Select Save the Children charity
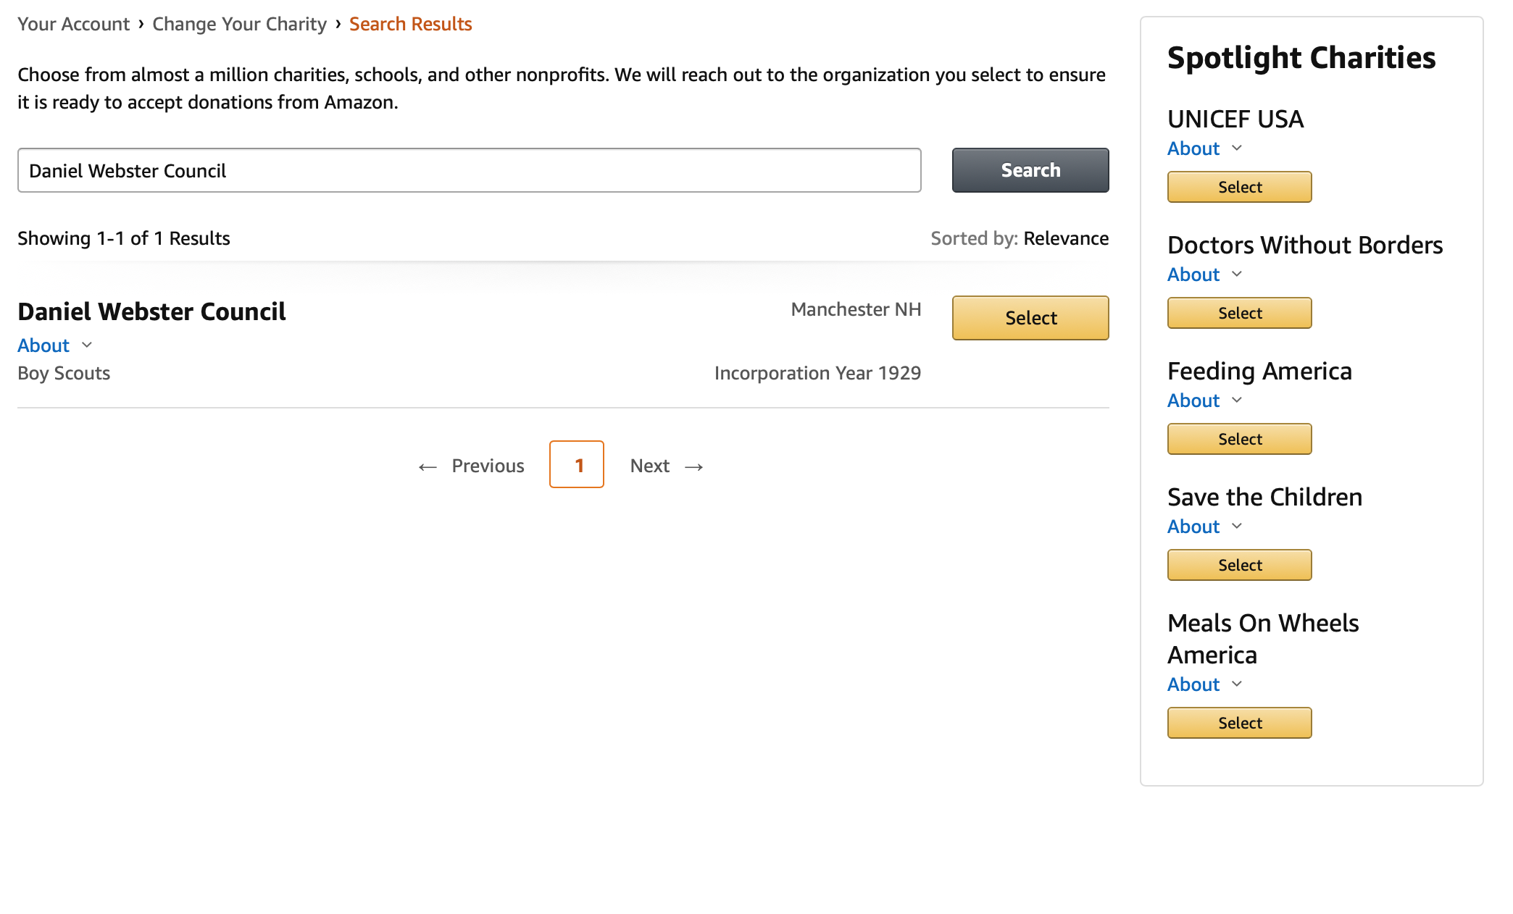This screenshot has width=1513, height=914. click(x=1239, y=565)
